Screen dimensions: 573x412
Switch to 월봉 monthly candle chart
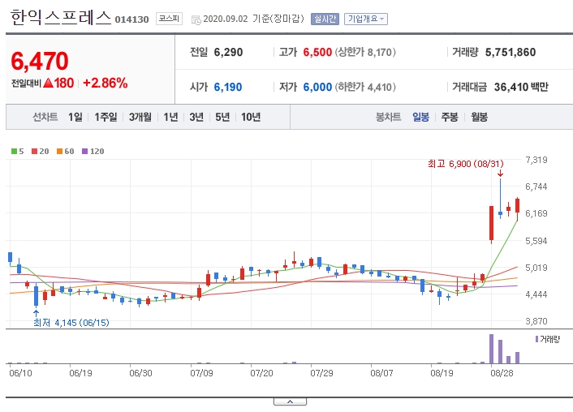click(x=479, y=117)
